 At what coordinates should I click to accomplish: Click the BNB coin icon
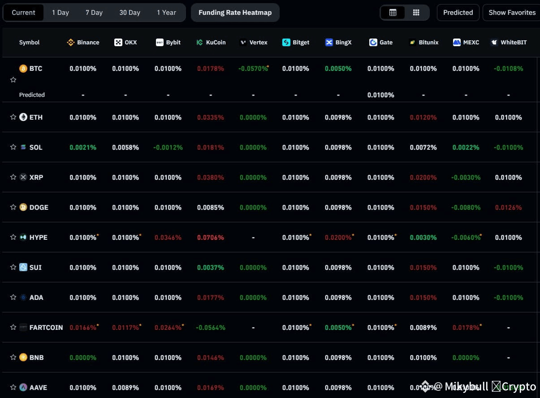point(23,357)
